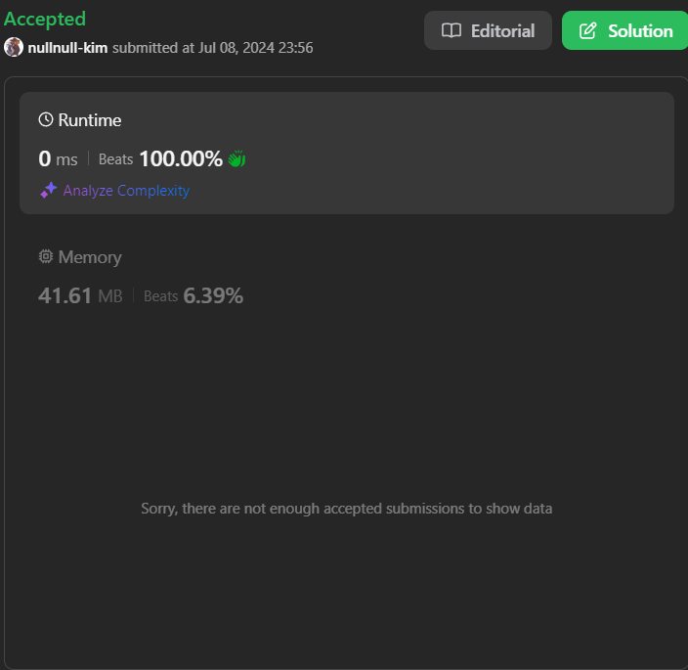The height and width of the screenshot is (670, 688).
Task: Select the Runtime panel heading
Action: (x=90, y=120)
